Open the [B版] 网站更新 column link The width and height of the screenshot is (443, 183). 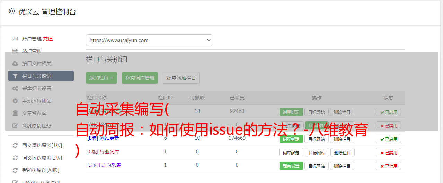[x=103, y=138]
